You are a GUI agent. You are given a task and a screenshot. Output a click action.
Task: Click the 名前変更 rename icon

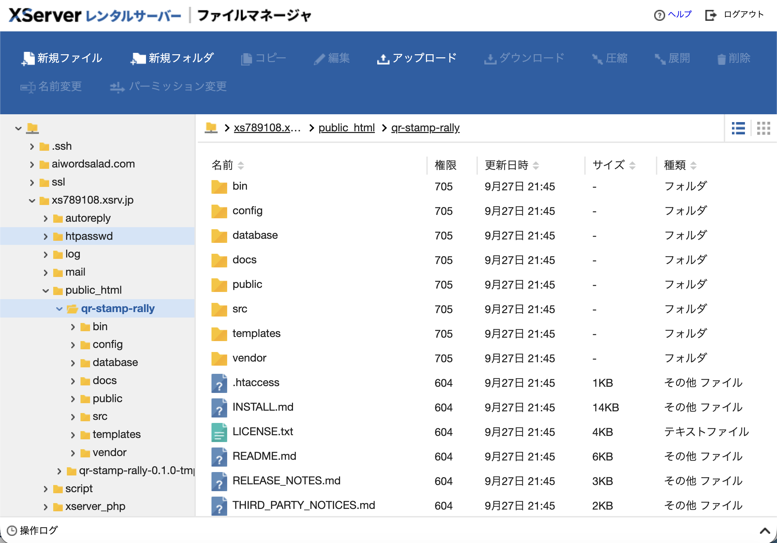28,87
